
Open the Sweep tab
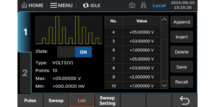(56, 101)
